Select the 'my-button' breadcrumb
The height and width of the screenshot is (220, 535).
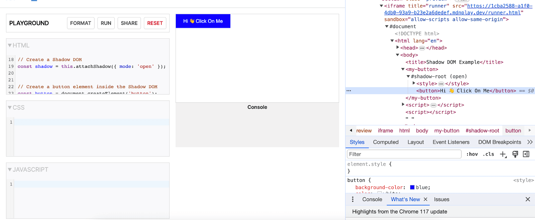pos(447,131)
